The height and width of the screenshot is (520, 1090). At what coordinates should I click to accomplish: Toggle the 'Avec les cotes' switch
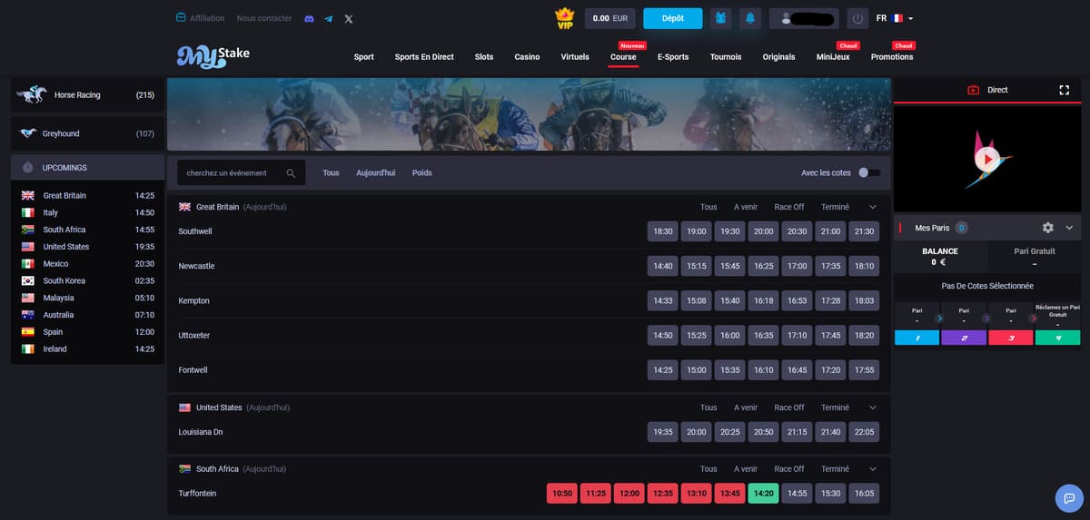tap(869, 172)
